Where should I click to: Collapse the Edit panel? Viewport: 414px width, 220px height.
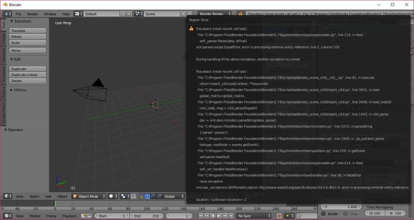pyautogui.click(x=11, y=59)
